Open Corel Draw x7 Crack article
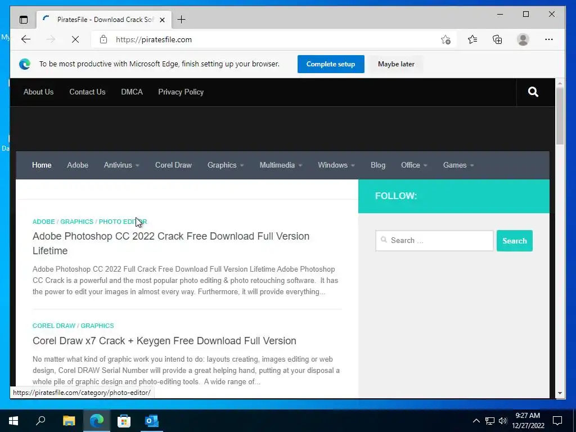This screenshot has height=432, width=576. tap(164, 340)
